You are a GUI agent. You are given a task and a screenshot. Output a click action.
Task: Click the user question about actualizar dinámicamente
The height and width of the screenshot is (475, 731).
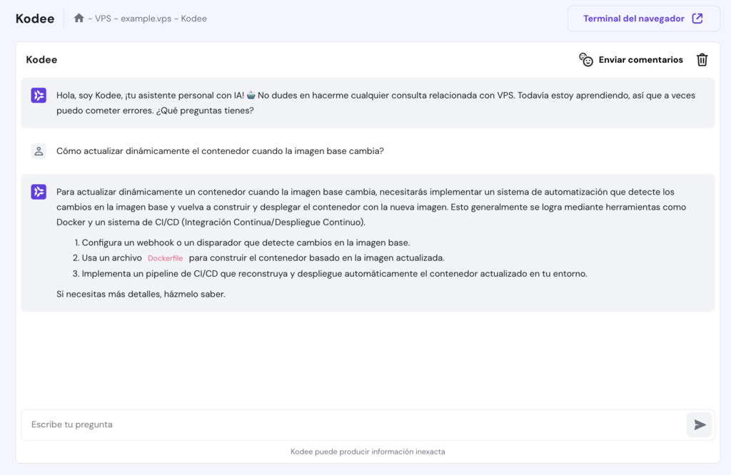coord(220,151)
